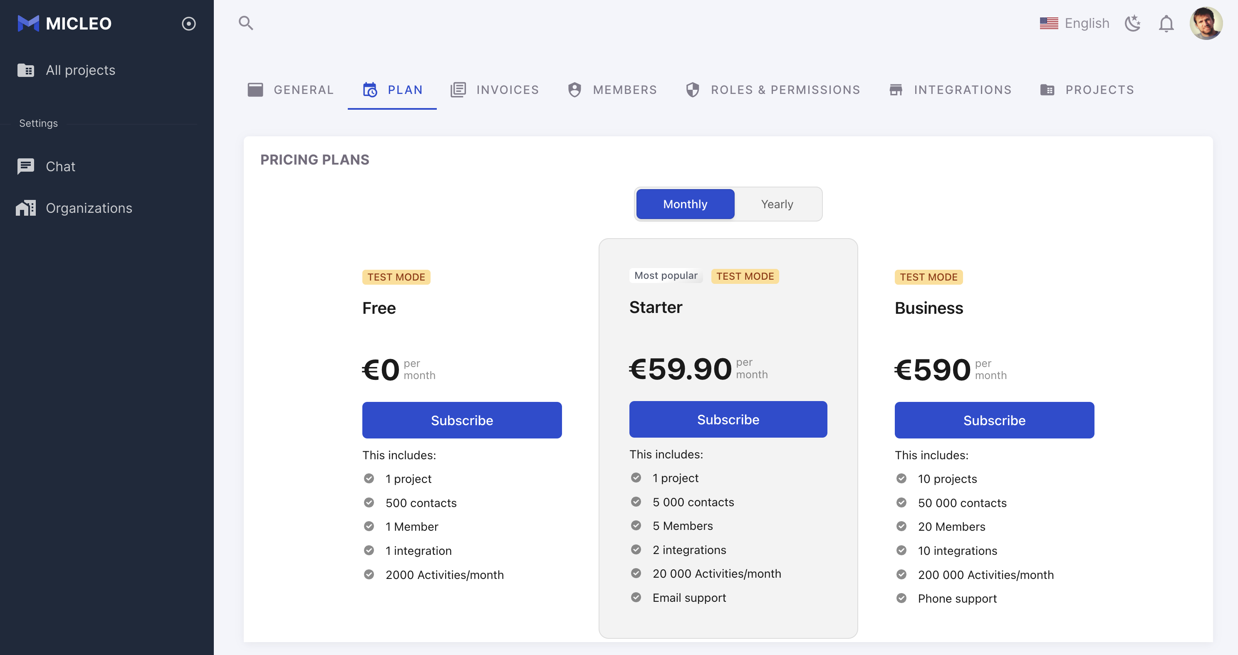
Task: Subscribe to the Starter plan
Action: [x=728, y=419]
